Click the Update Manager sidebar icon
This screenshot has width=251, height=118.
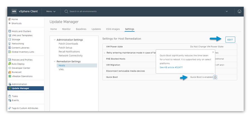point(9,88)
